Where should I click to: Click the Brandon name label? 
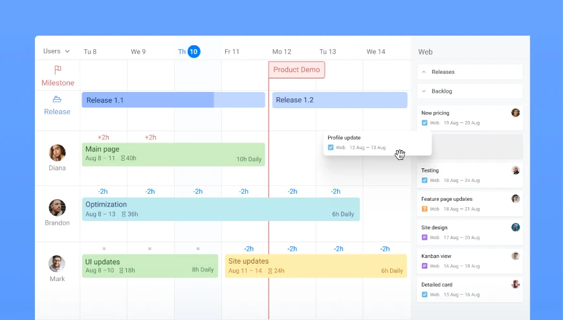coord(57,223)
